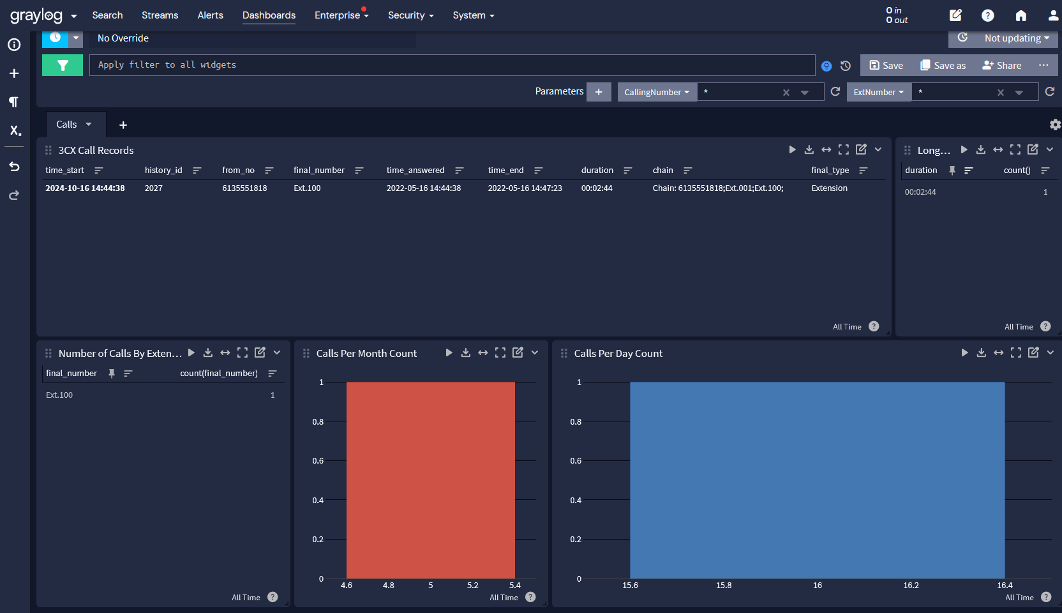1062x613 pixels.
Task: Enter fullscreen for Calls Per Month Count
Action: (500, 352)
